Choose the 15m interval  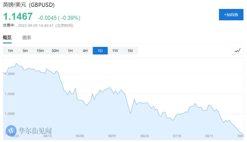pos(40,51)
